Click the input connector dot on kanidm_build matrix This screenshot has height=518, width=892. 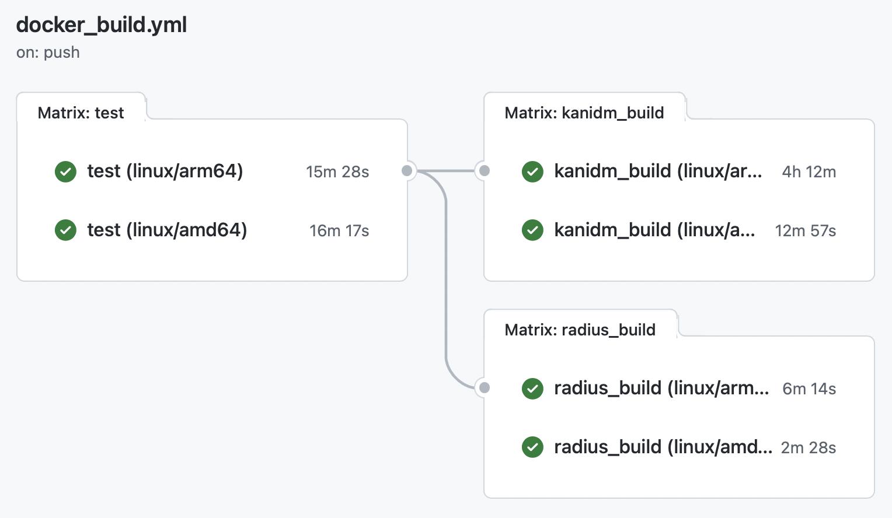pos(484,171)
